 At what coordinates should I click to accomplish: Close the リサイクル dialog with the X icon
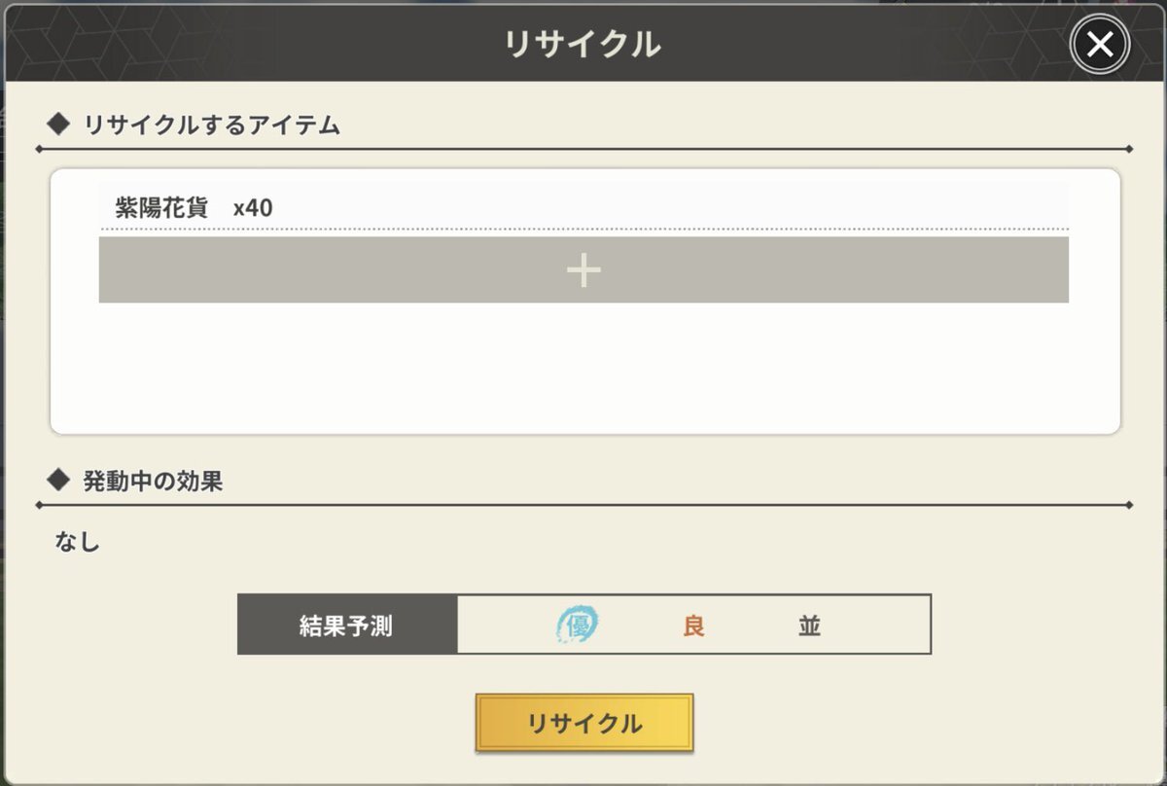click(1100, 45)
